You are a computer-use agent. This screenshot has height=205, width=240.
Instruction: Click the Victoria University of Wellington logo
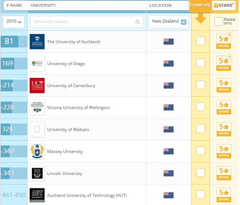pos(37,108)
